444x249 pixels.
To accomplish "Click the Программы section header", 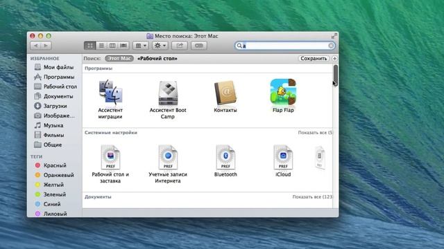I will coord(99,68).
